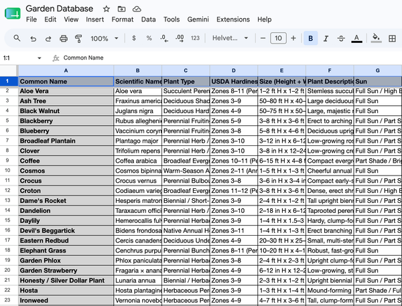Open the Gemini menu

click(198, 19)
